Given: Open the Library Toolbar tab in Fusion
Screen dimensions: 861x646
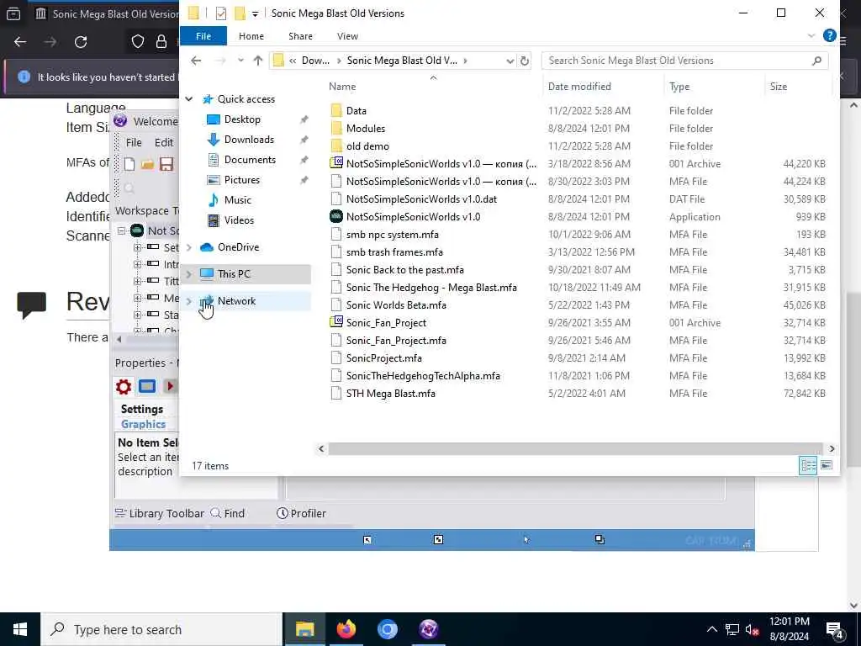Looking at the screenshot, I should [x=160, y=514].
